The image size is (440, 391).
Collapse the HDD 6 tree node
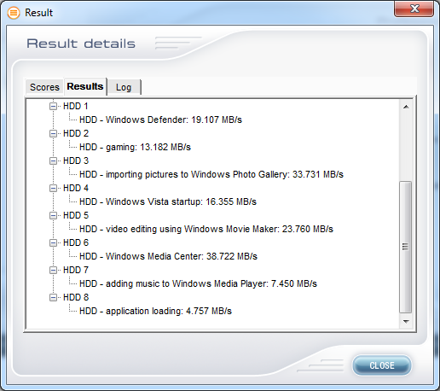pos(53,242)
